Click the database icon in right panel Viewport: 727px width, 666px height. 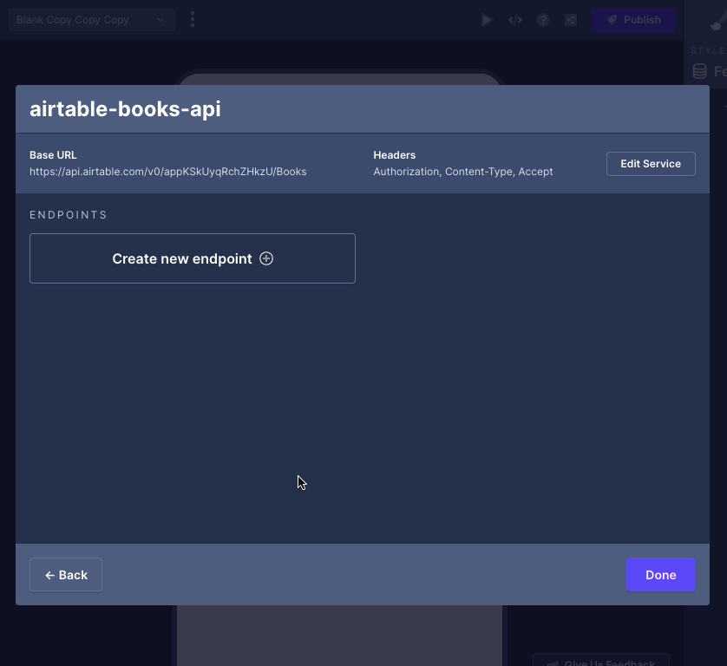click(699, 71)
